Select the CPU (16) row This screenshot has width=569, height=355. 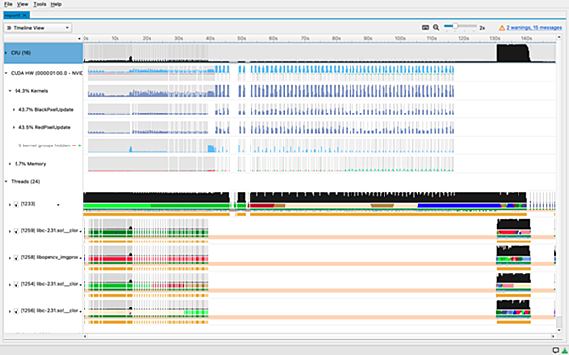[43, 53]
